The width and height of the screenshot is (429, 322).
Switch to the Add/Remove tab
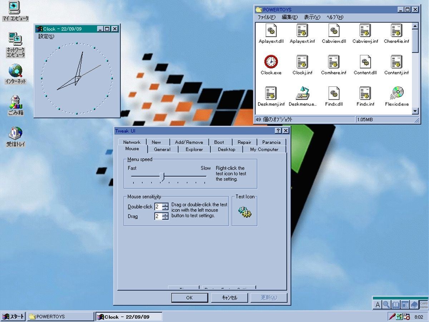(x=189, y=142)
